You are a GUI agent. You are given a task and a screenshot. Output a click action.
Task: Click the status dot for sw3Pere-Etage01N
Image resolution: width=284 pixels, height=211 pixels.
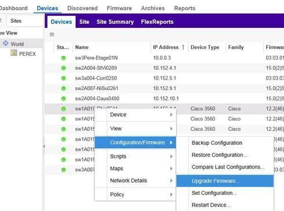click(63, 58)
